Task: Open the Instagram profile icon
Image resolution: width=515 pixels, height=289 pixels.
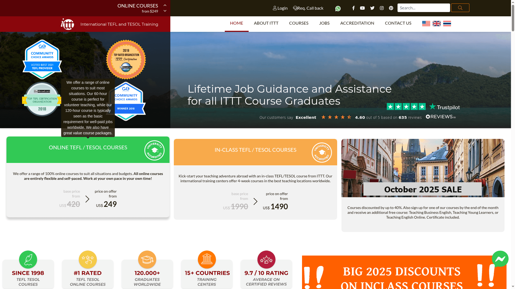Action: click(382, 8)
